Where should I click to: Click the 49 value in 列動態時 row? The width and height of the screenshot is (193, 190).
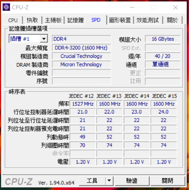83,137
